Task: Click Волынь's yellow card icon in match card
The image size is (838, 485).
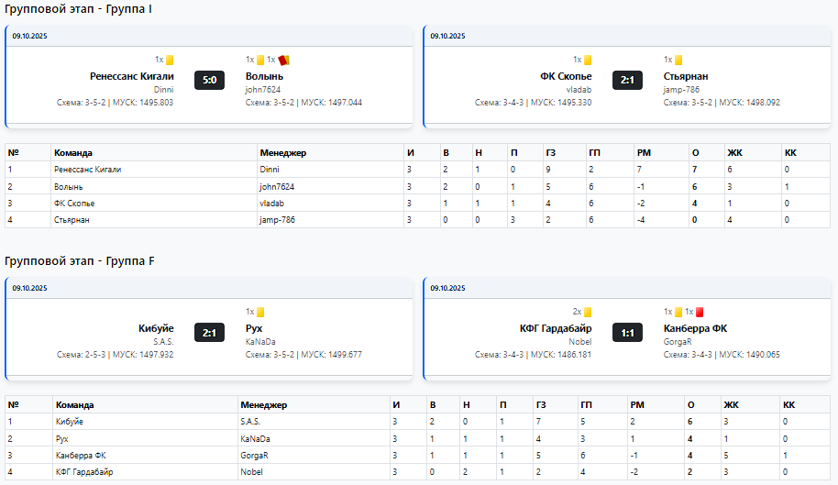Action: coord(260,61)
